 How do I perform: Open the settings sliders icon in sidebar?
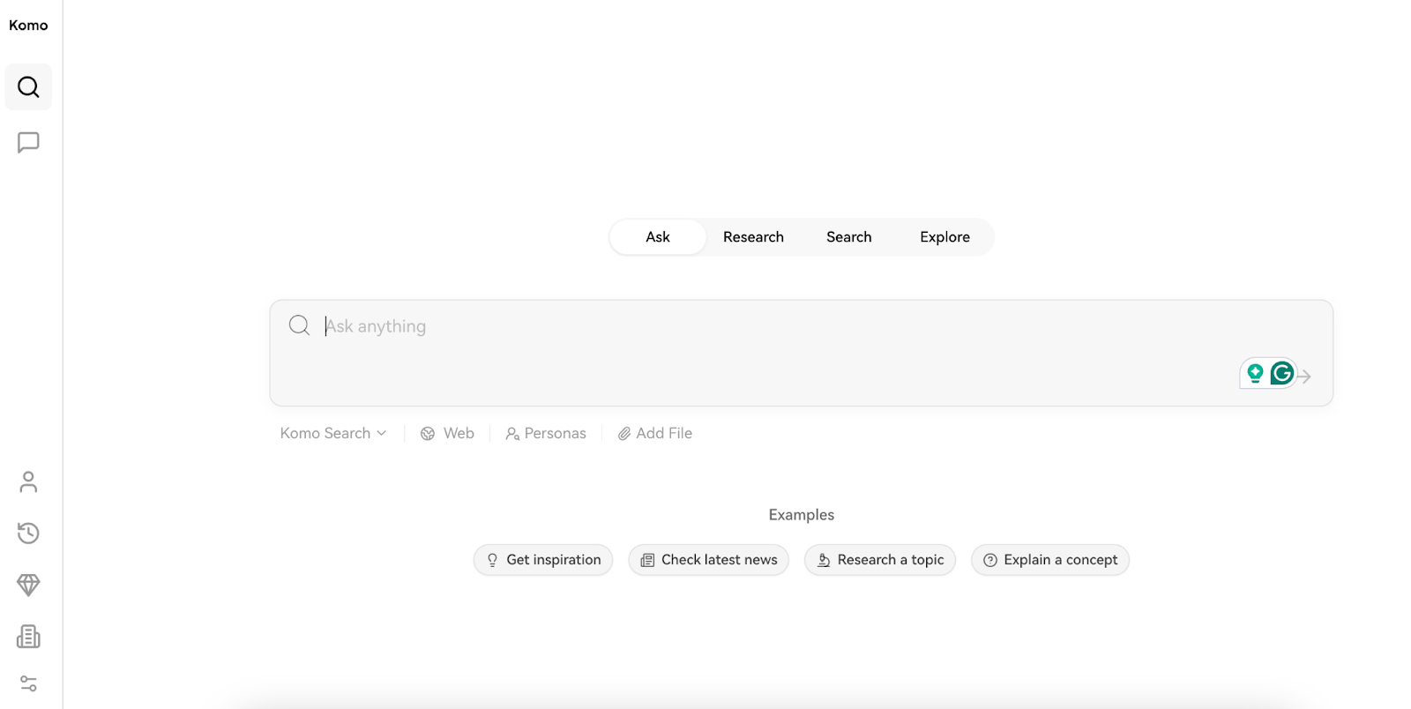(28, 683)
